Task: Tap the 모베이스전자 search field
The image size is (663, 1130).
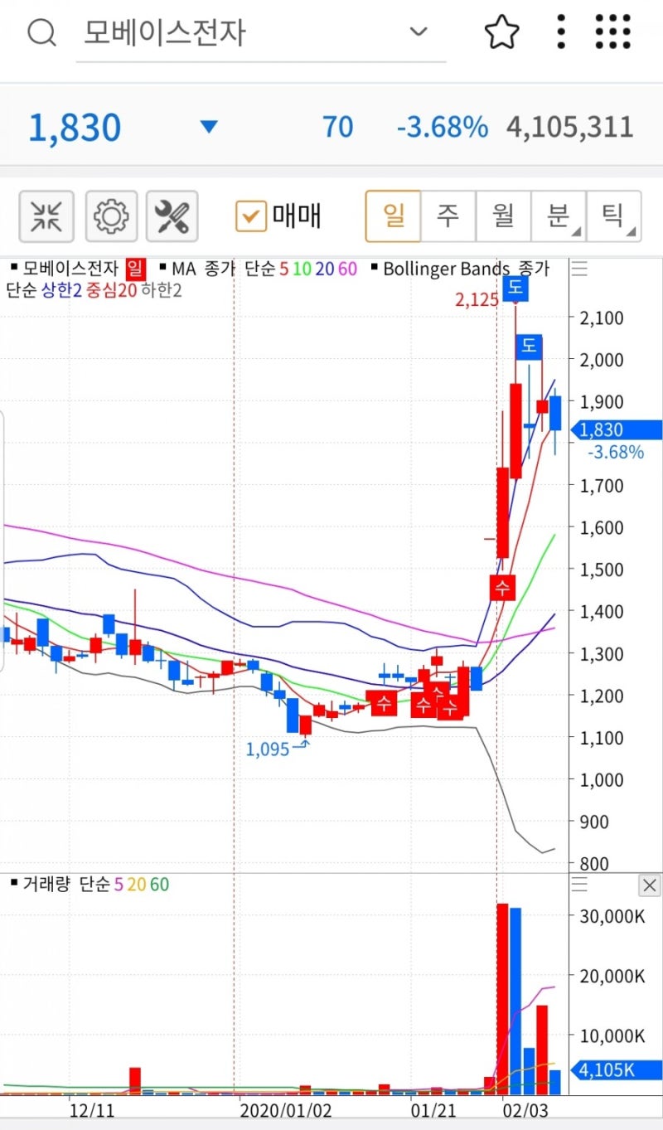Action: click(261, 33)
